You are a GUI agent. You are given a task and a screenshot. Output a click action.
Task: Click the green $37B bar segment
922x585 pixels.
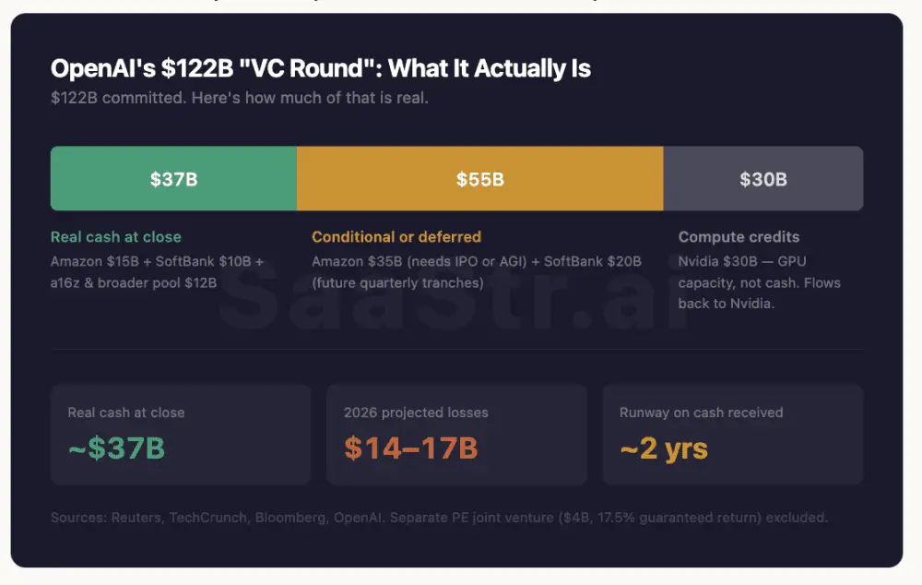click(x=173, y=179)
